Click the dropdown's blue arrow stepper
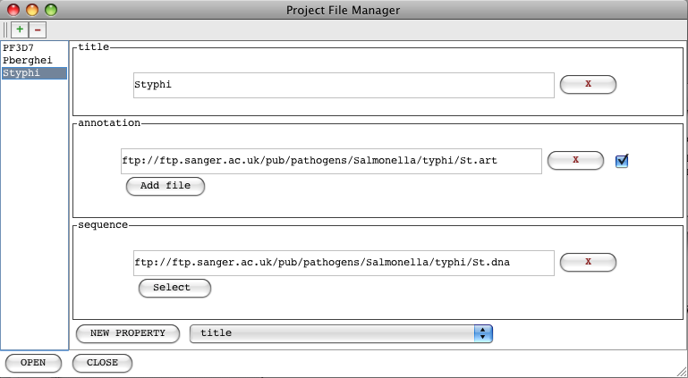The height and width of the screenshot is (378, 688). [483, 333]
